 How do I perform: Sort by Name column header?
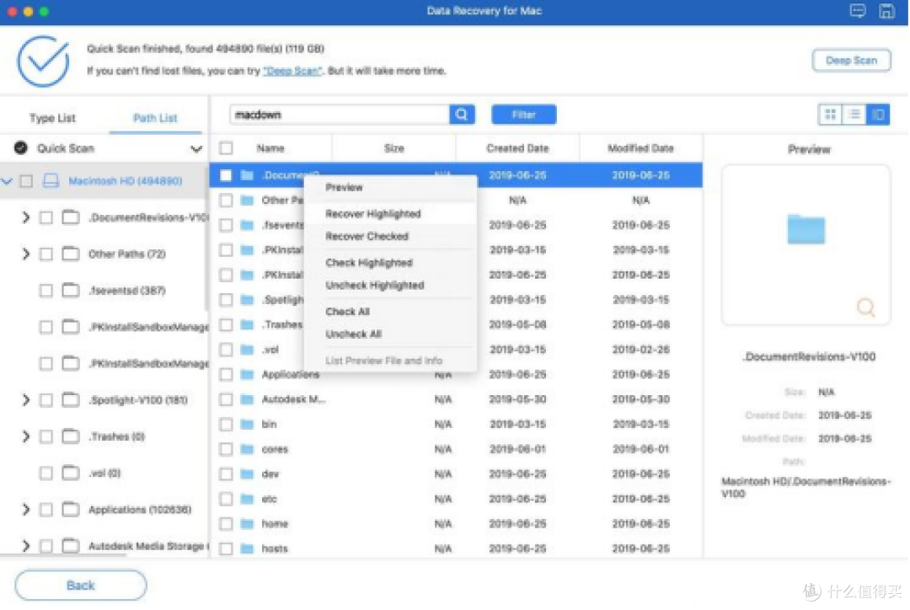(270, 148)
